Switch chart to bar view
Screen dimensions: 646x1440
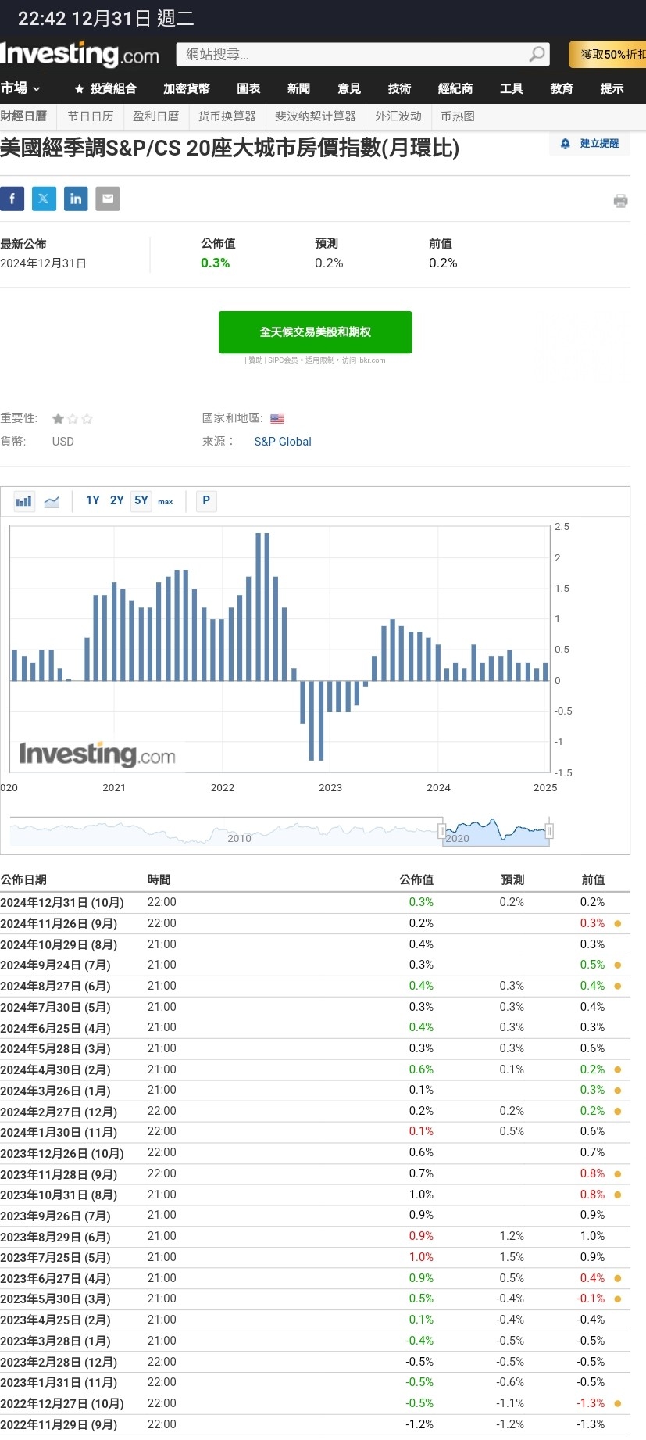(x=24, y=501)
